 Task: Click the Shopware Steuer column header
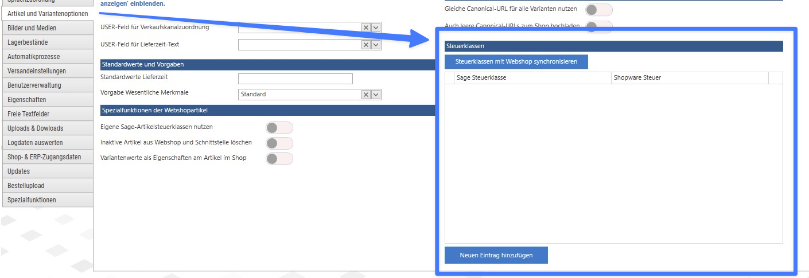pyautogui.click(x=689, y=77)
